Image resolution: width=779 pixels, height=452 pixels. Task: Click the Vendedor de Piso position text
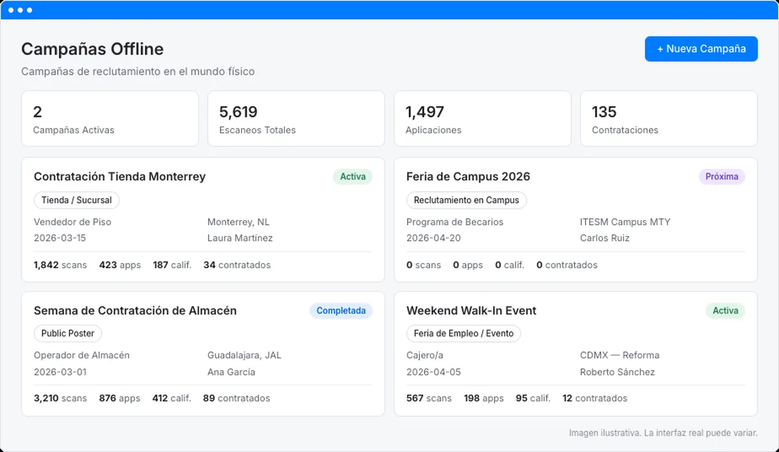(73, 222)
